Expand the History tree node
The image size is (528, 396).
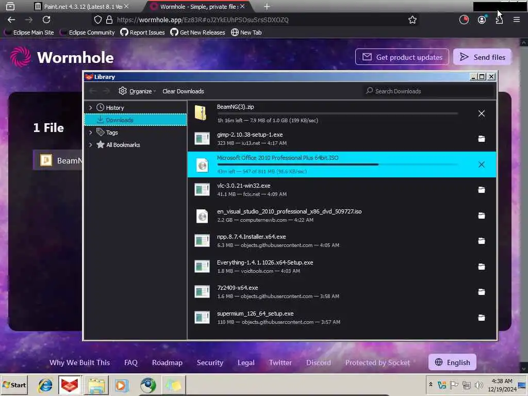point(90,108)
